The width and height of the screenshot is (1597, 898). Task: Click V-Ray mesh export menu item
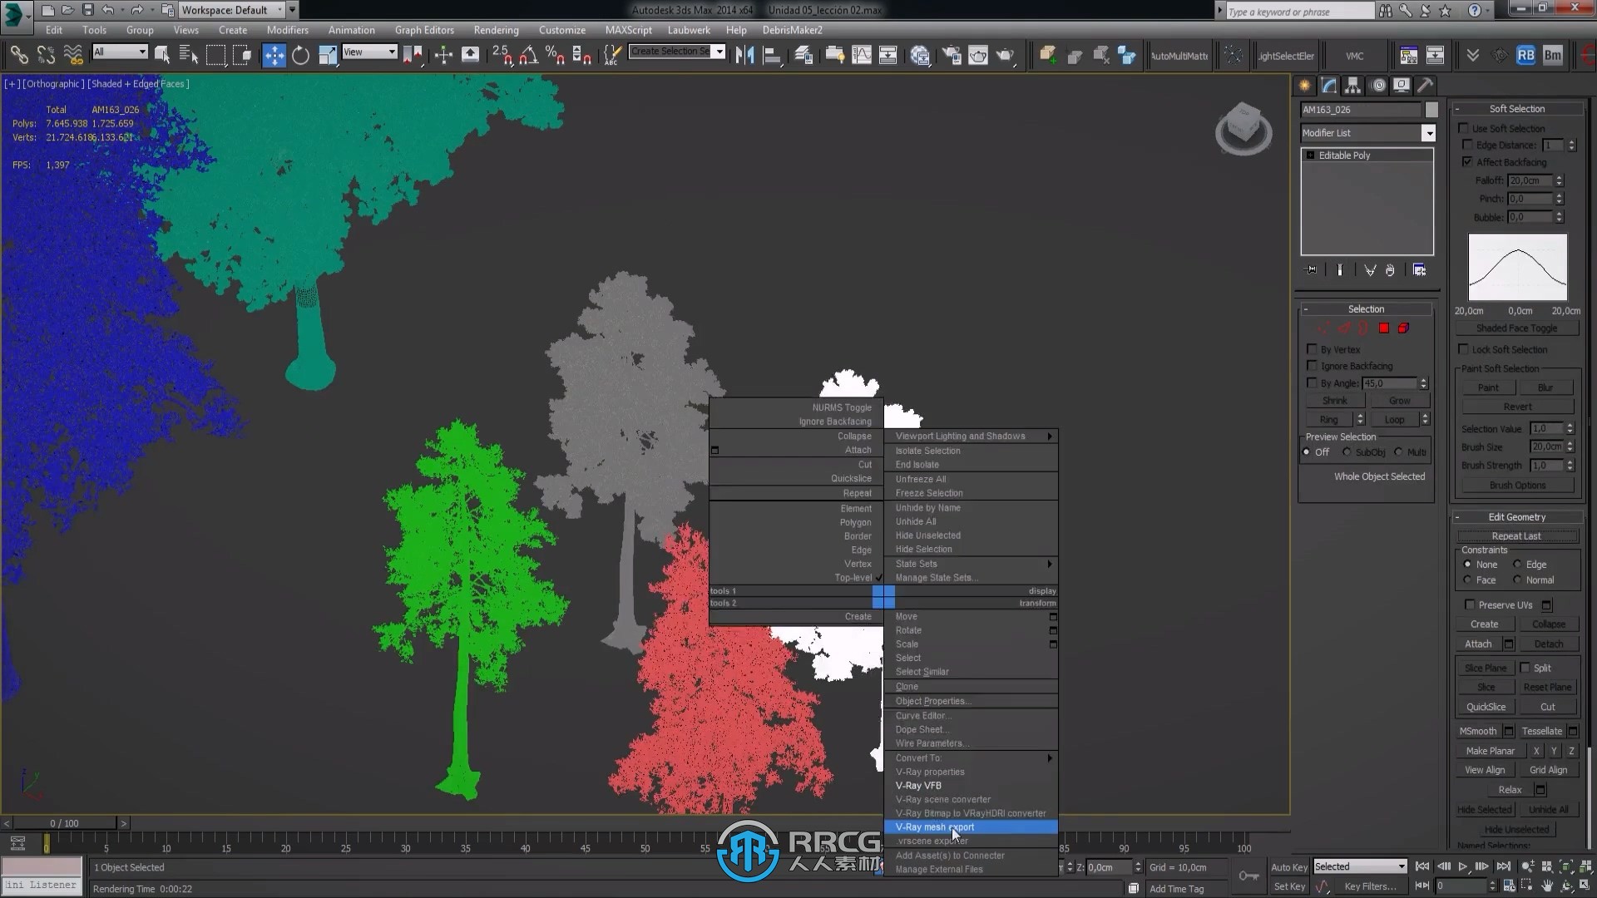(935, 826)
